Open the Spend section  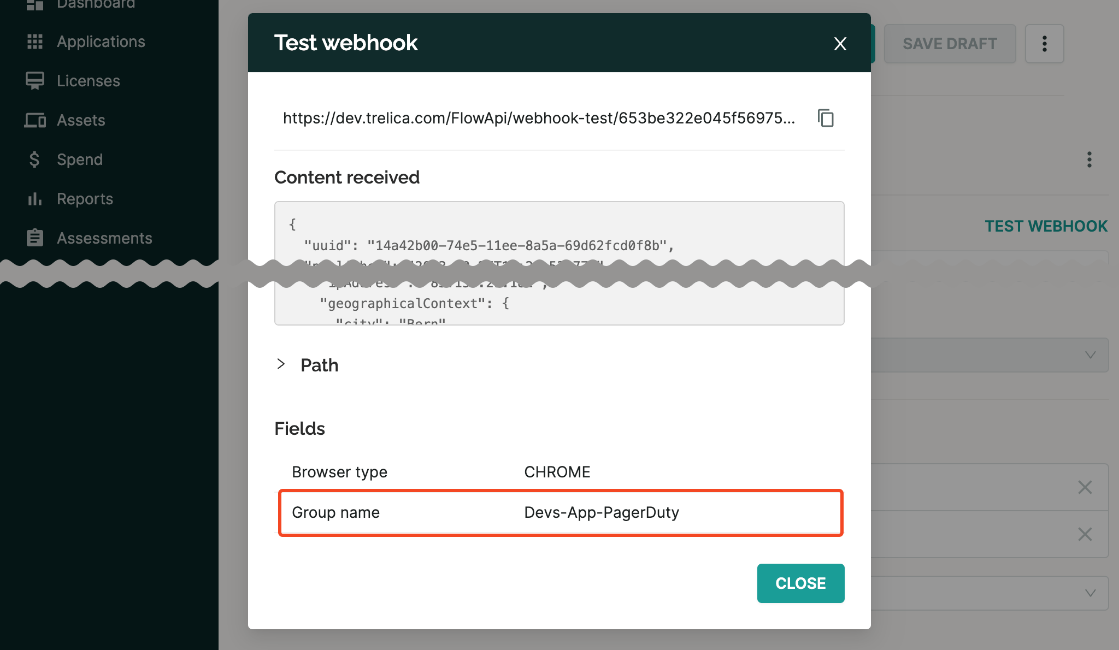[80, 159]
